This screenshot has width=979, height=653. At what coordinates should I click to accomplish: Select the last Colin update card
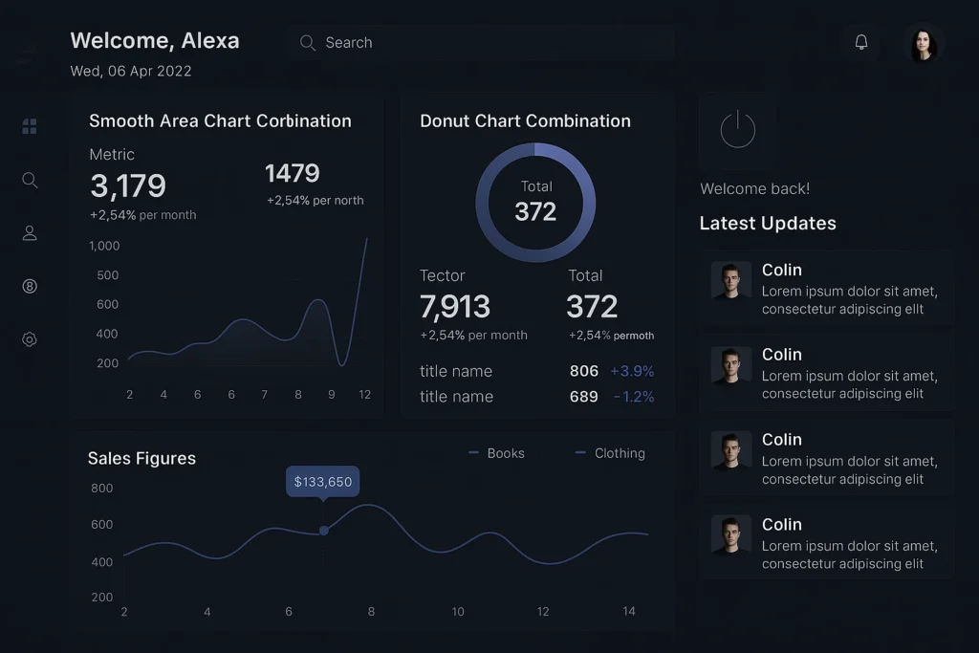point(827,543)
